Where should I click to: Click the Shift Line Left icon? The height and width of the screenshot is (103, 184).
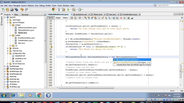pos(114,18)
